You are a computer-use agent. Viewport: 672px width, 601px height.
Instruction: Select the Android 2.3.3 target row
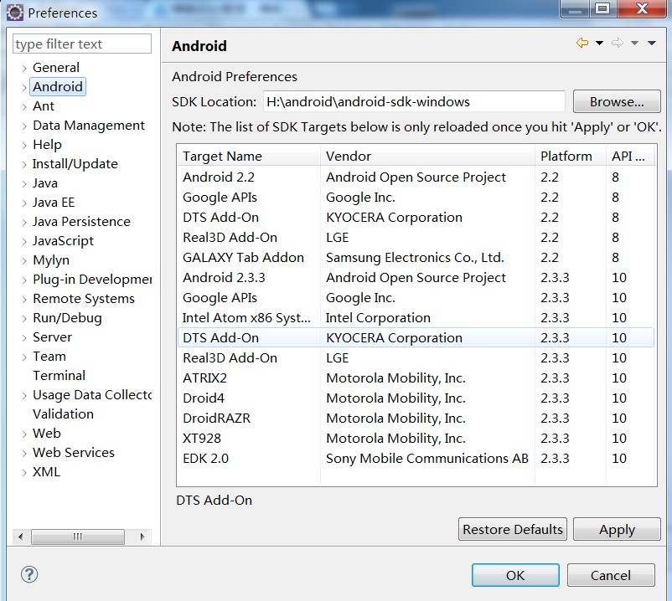point(416,277)
